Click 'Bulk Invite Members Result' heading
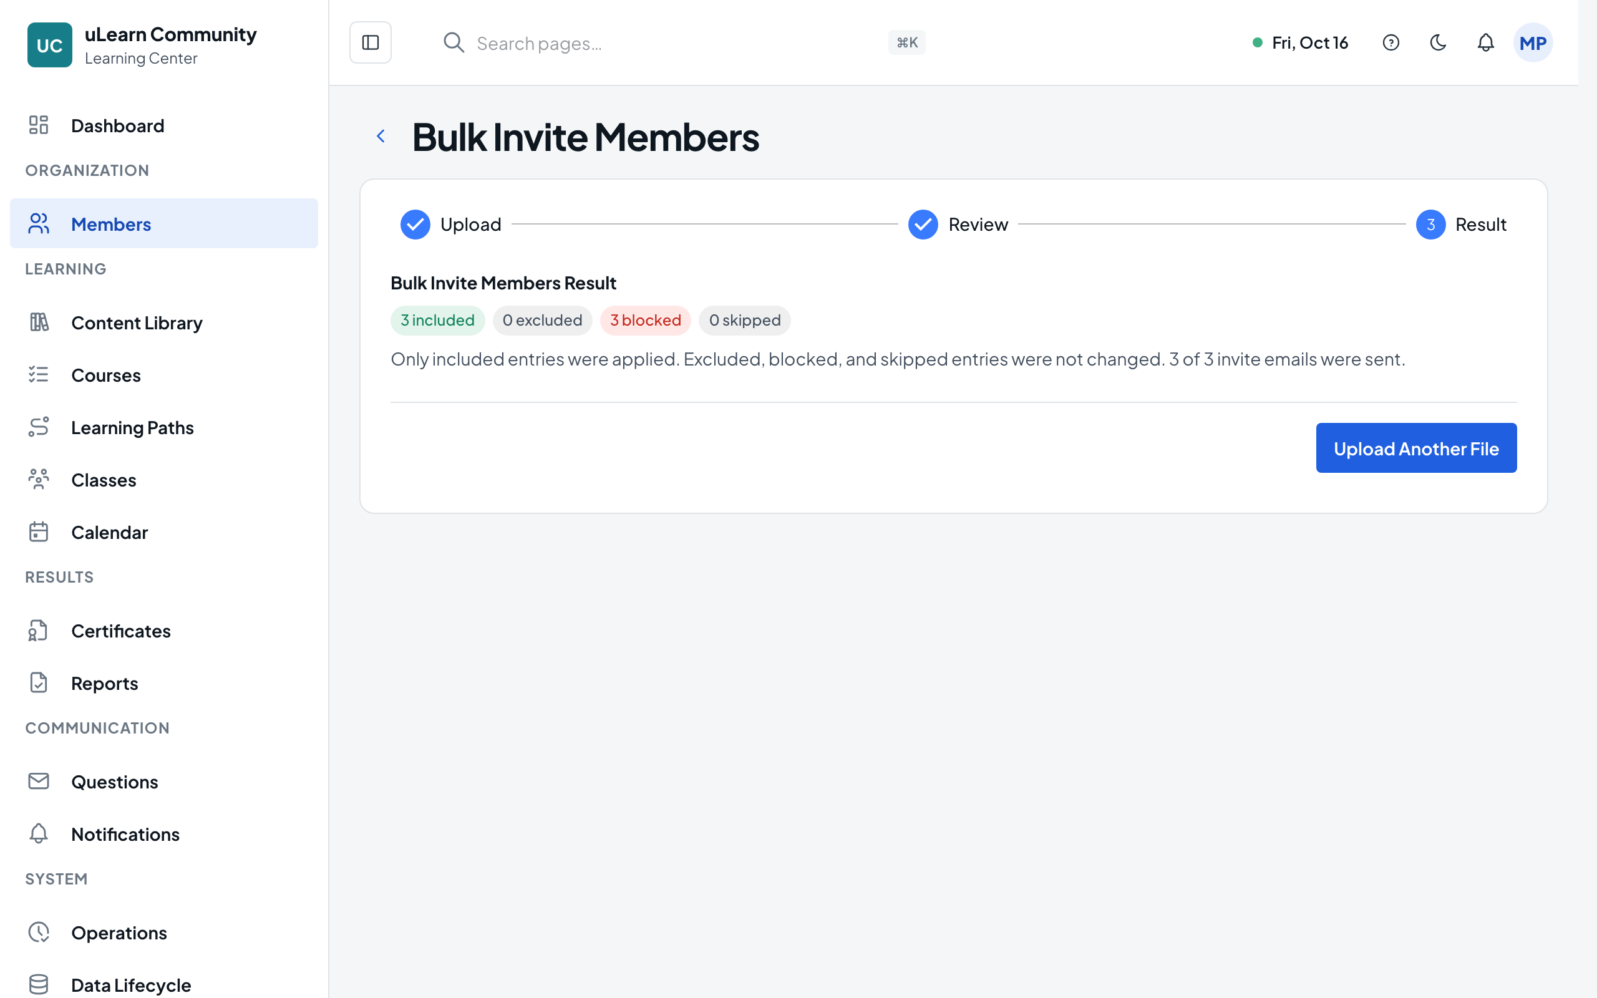This screenshot has height=998, width=1597. (503, 283)
